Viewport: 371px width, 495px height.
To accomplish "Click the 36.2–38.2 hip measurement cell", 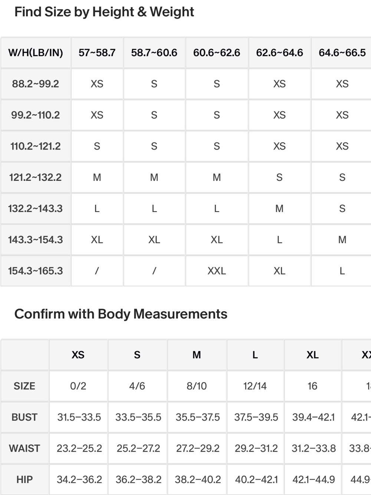I will click(x=138, y=480).
